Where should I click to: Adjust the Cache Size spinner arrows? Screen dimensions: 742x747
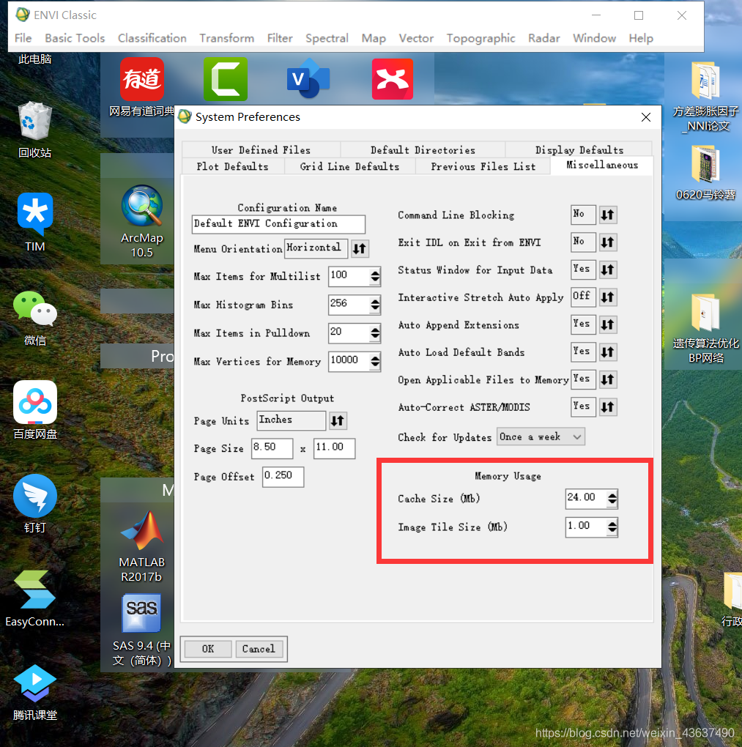612,499
